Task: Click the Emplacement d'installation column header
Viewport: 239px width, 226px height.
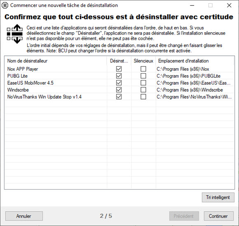Action: pyautogui.click(x=194, y=61)
